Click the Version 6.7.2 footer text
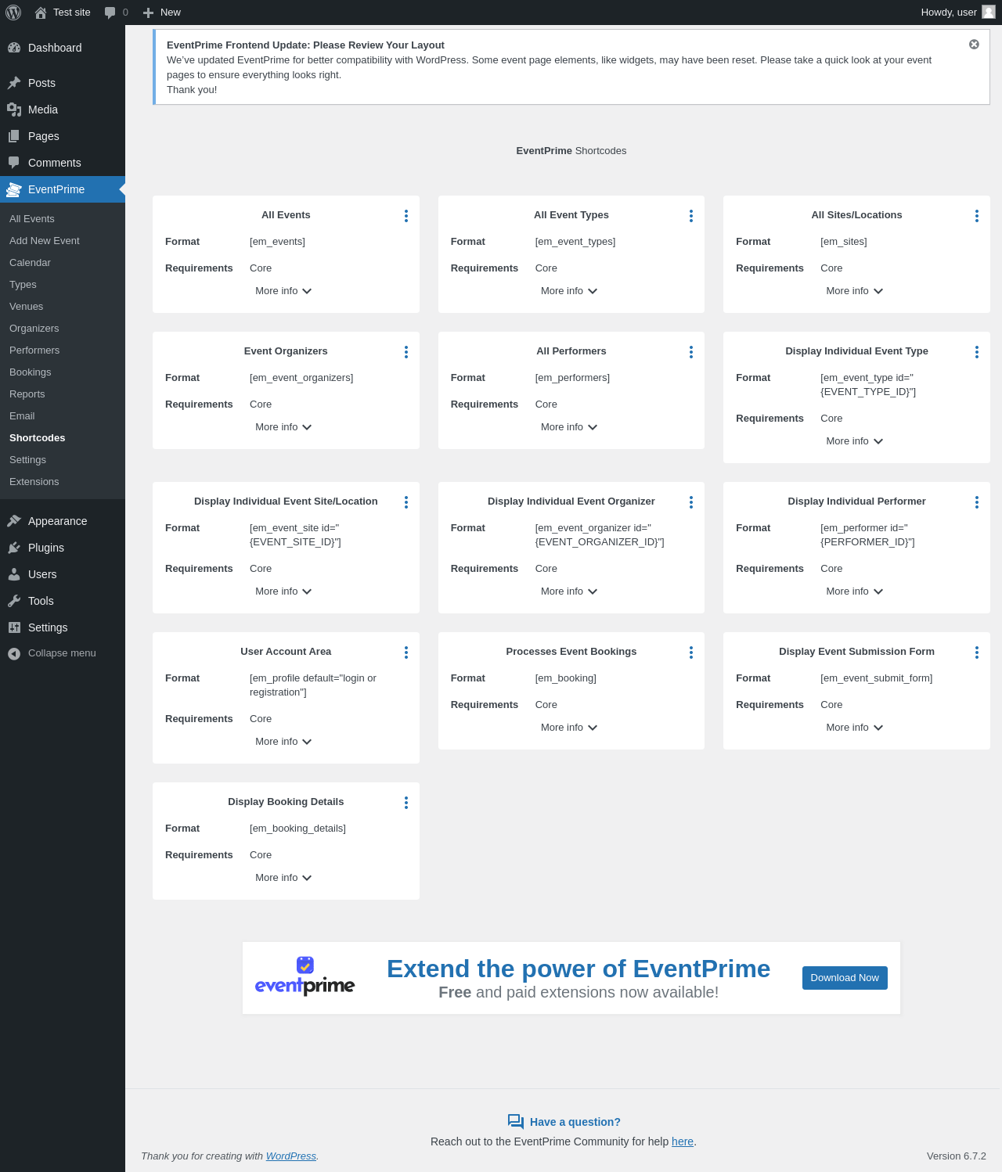Screen dimensions: 1002x1172 [x=957, y=1156]
